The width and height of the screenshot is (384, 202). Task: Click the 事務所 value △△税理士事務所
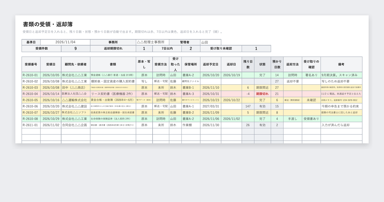[152, 42]
